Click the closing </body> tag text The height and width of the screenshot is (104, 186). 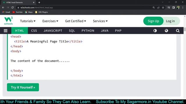(17, 70)
